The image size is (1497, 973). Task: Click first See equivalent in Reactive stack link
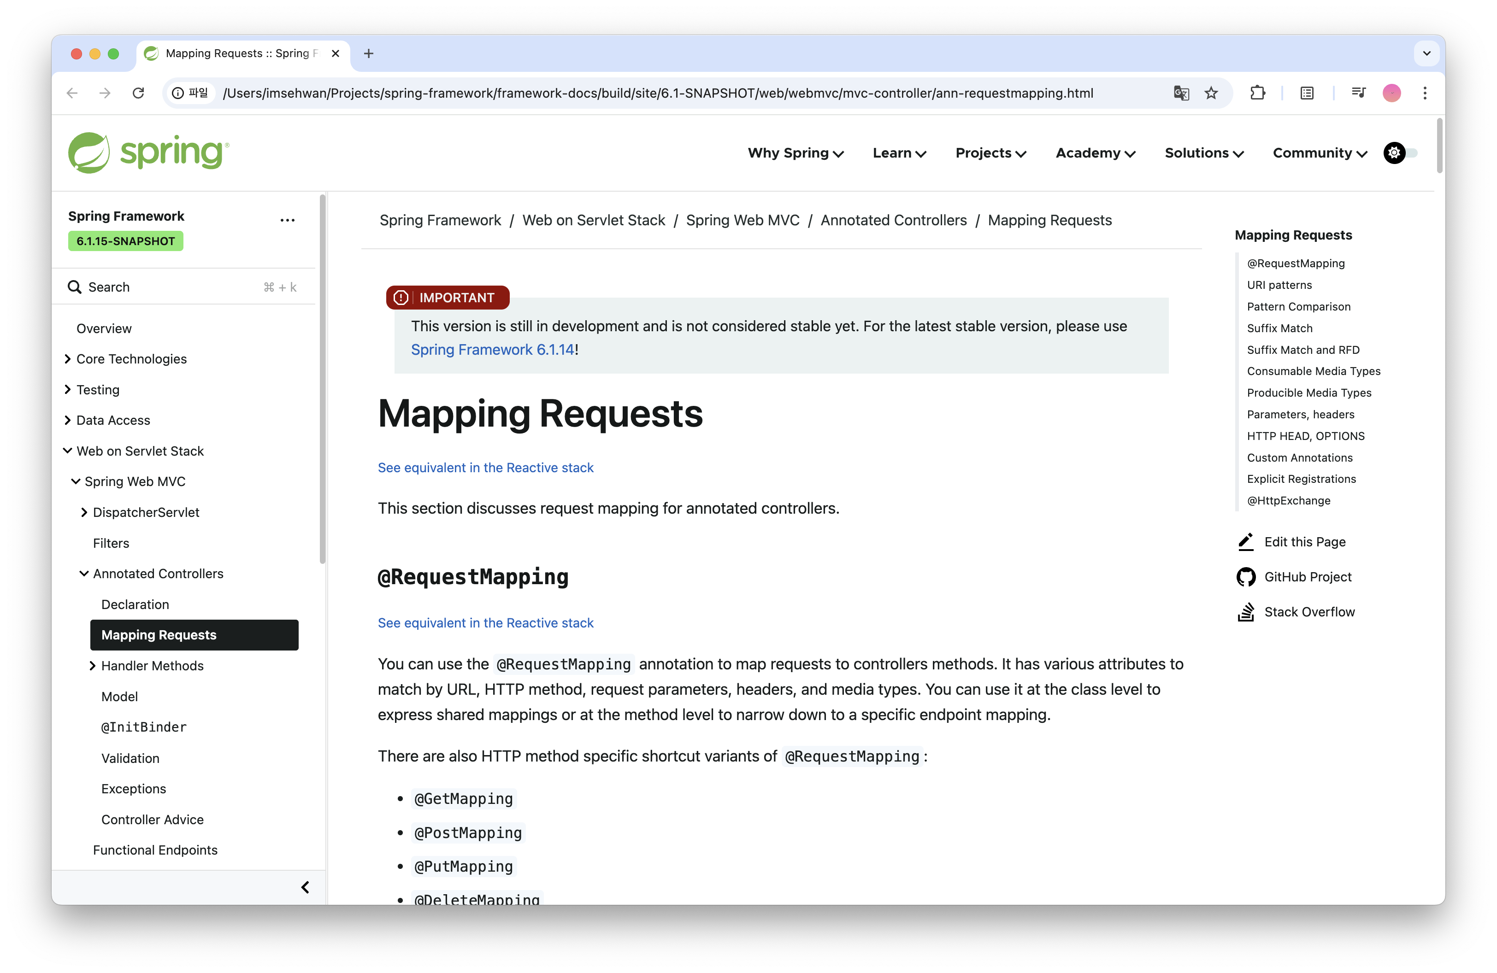point(486,468)
